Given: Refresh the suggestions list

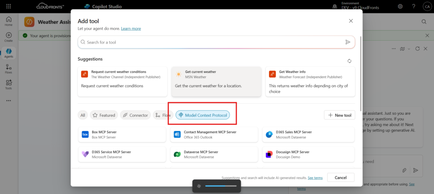Looking at the screenshot, I should [x=349, y=61].
